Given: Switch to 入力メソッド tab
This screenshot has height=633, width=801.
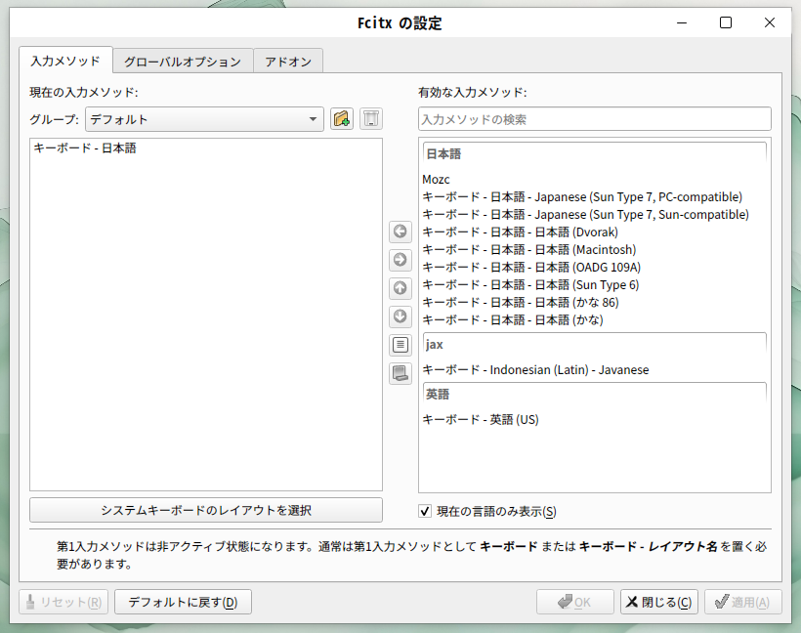Looking at the screenshot, I should click(x=65, y=61).
